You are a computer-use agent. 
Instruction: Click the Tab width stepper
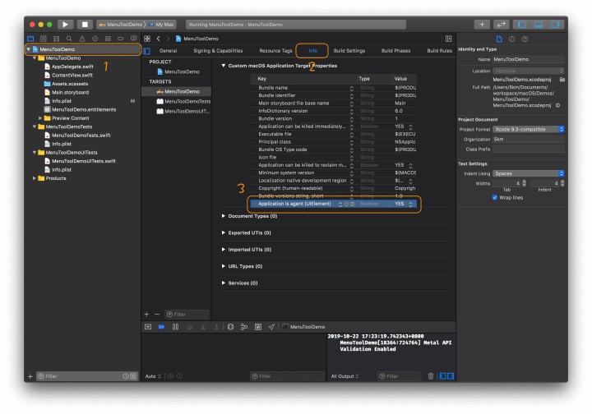click(524, 183)
